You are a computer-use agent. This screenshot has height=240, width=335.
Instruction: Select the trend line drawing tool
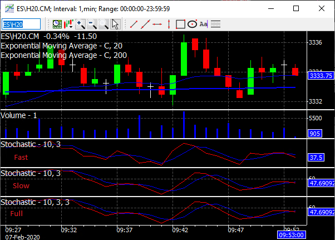(134, 24)
